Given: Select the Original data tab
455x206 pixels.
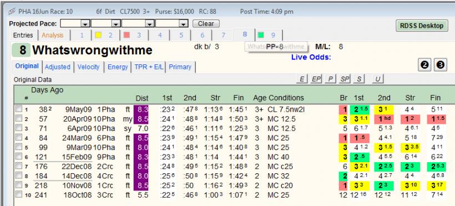Looking at the screenshot, I should (27, 66).
